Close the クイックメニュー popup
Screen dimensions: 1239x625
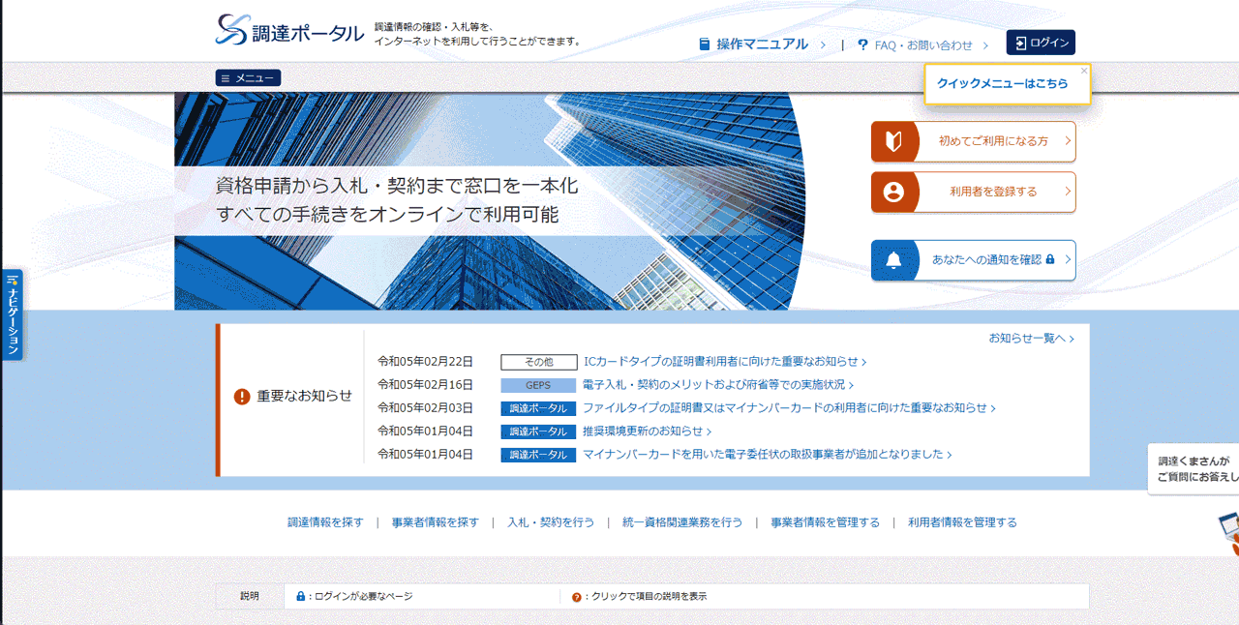pos(1083,71)
